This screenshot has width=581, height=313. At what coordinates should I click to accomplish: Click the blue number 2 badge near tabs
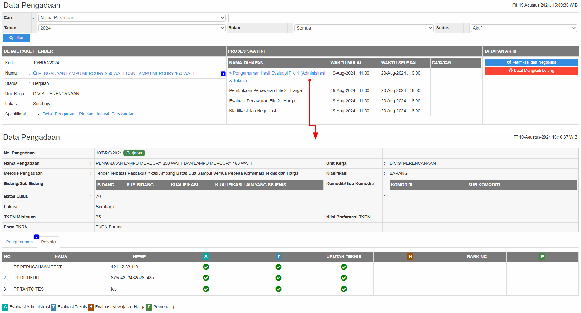click(37, 237)
